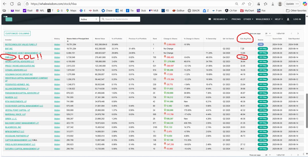This screenshot has width=308, height=157.
Task: Open the BofA bookmark
Action: 93,11
